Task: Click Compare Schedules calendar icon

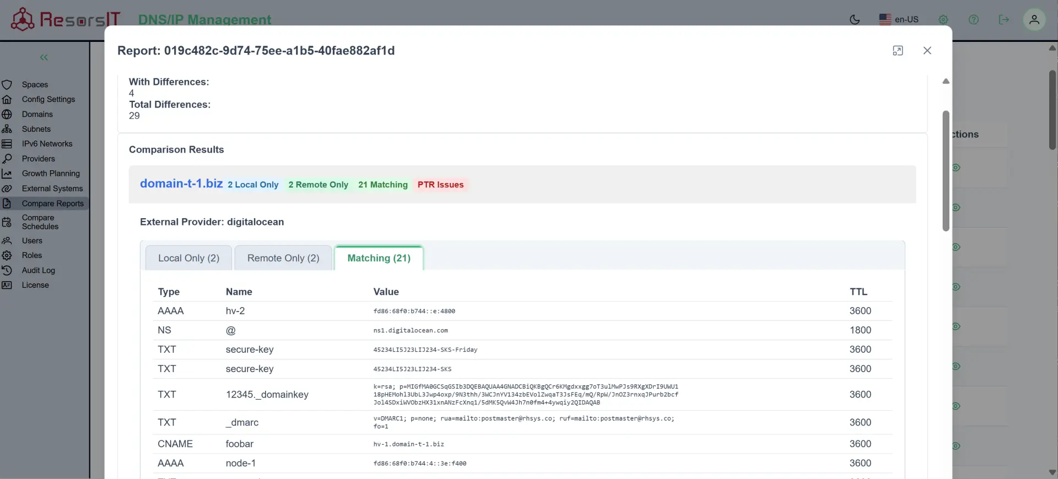Action: click(x=7, y=222)
